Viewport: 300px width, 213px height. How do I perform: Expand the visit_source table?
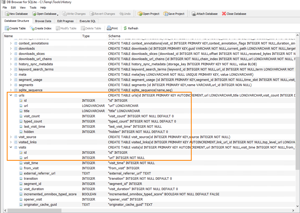click(x=11, y=137)
